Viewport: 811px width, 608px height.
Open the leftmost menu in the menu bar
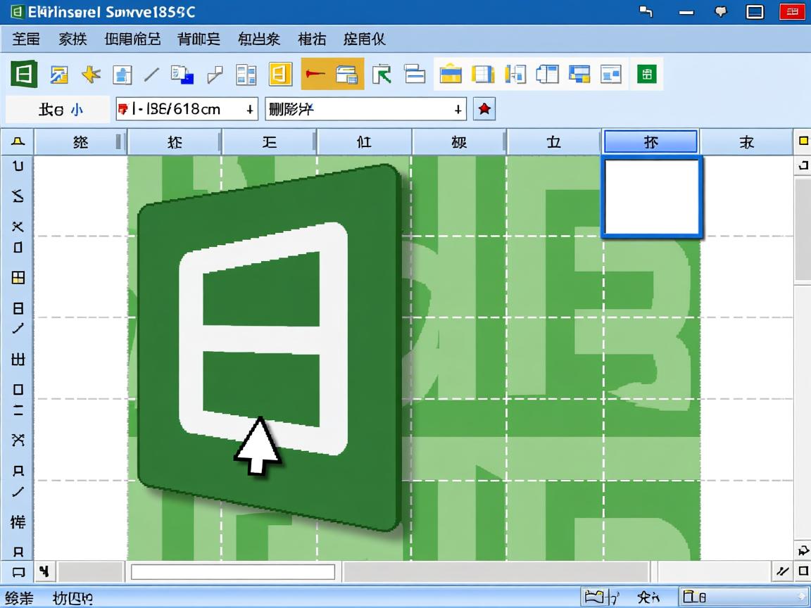click(x=26, y=39)
